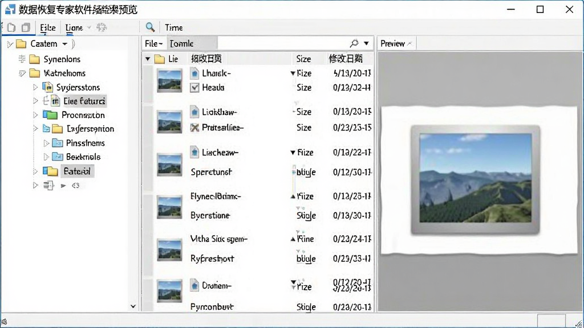The image size is (584, 328).
Task: Expand the Caatem root node
Action: click(x=10, y=44)
